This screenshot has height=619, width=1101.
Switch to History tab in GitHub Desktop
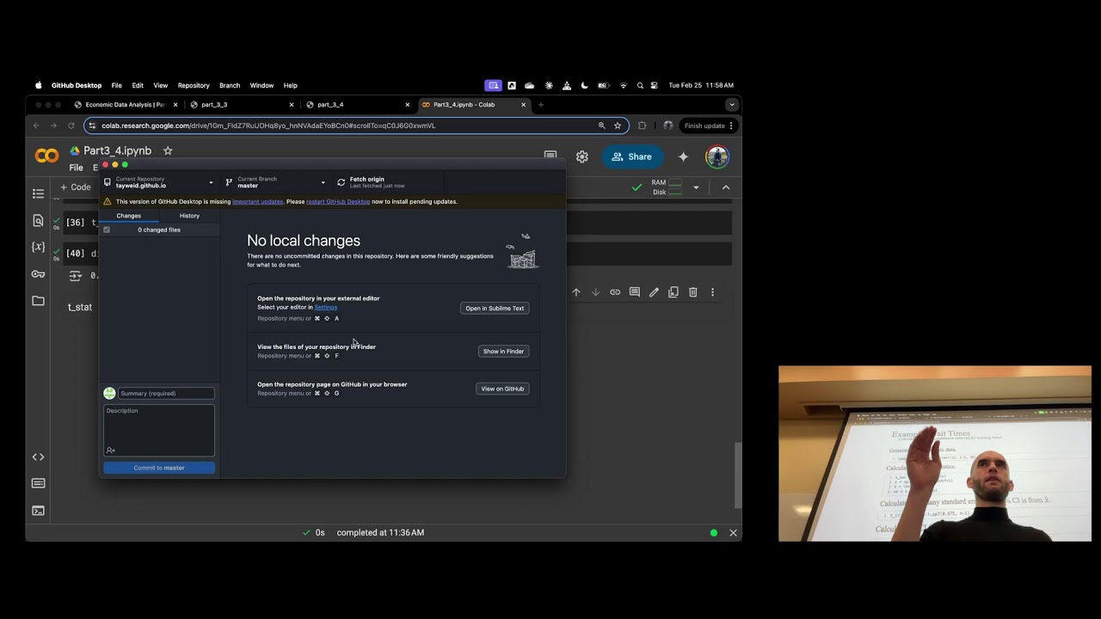(x=189, y=216)
